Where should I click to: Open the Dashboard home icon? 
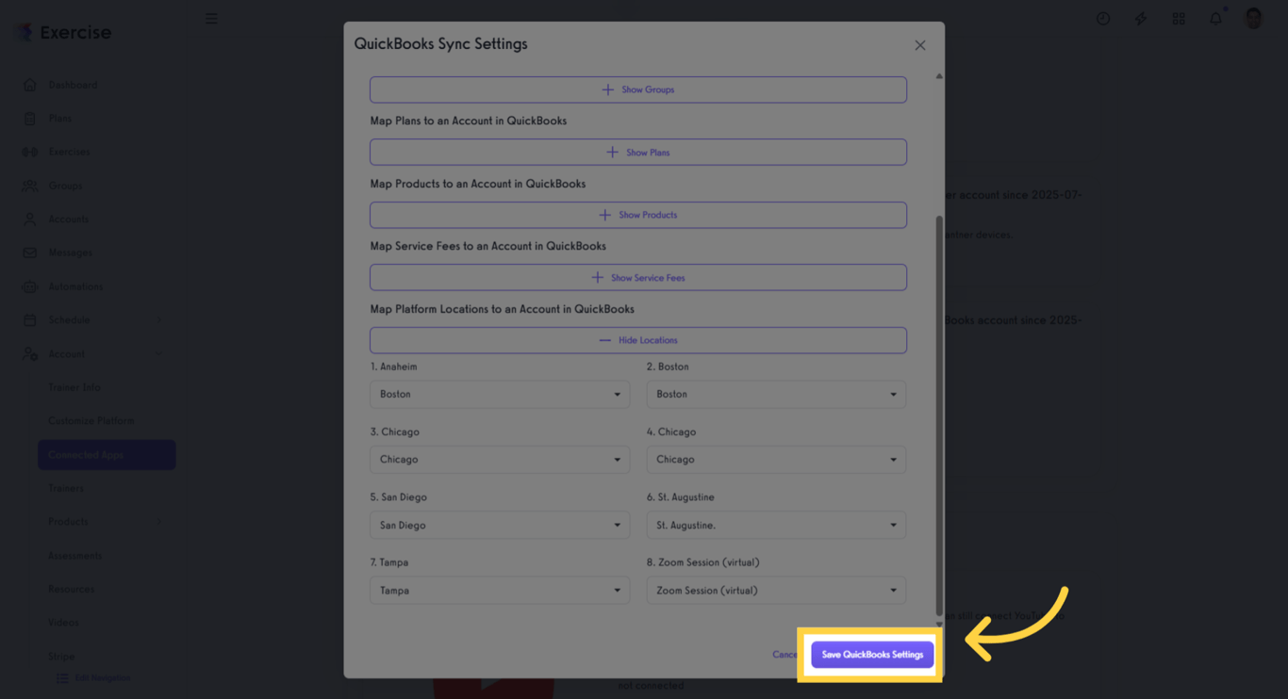[x=28, y=84]
